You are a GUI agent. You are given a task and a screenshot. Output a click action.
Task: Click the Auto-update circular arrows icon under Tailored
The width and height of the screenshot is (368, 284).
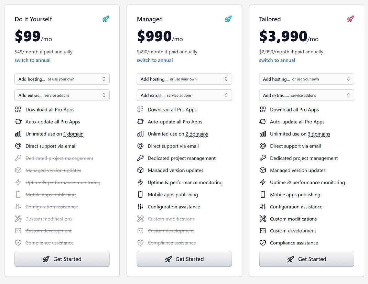(x=262, y=122)
